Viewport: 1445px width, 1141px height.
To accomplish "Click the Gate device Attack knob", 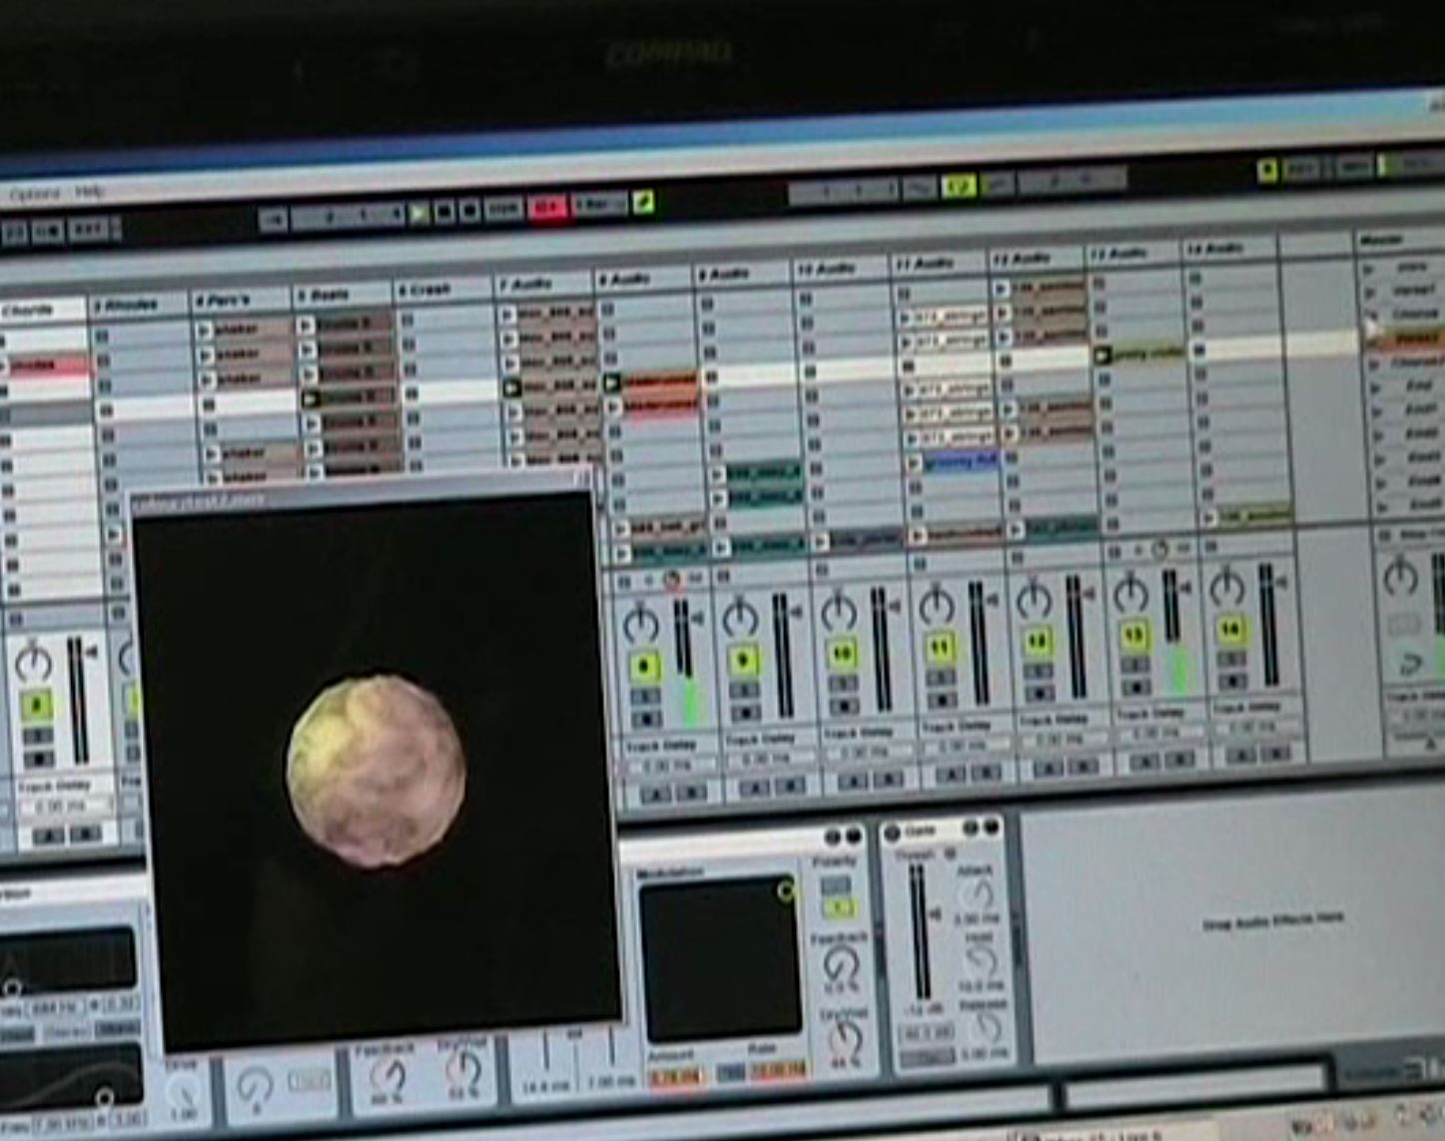I will [976, 894].
